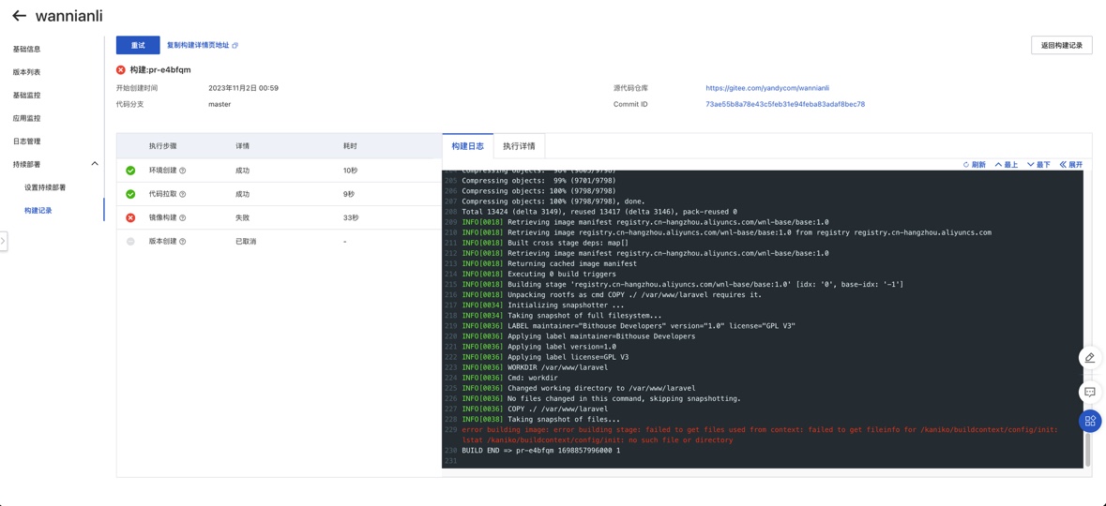Click the green success icon for 代码拉取
The width and height of the screenshot is (1106, 506).
130,194
